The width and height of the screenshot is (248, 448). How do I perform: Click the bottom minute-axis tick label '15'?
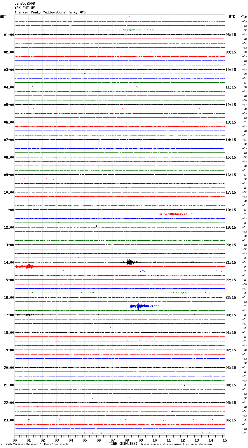click(225, 440)
